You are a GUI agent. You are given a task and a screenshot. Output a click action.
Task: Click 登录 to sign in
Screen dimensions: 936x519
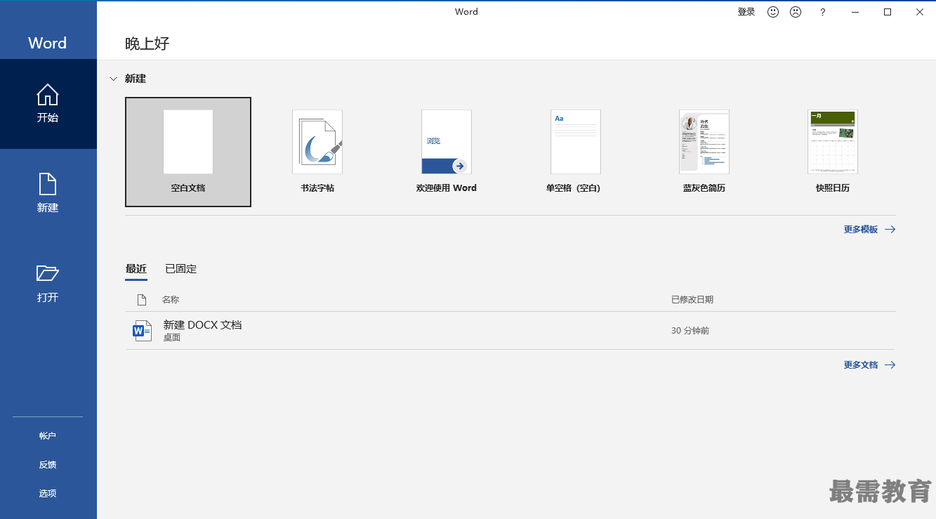click(x=746, y=12)
